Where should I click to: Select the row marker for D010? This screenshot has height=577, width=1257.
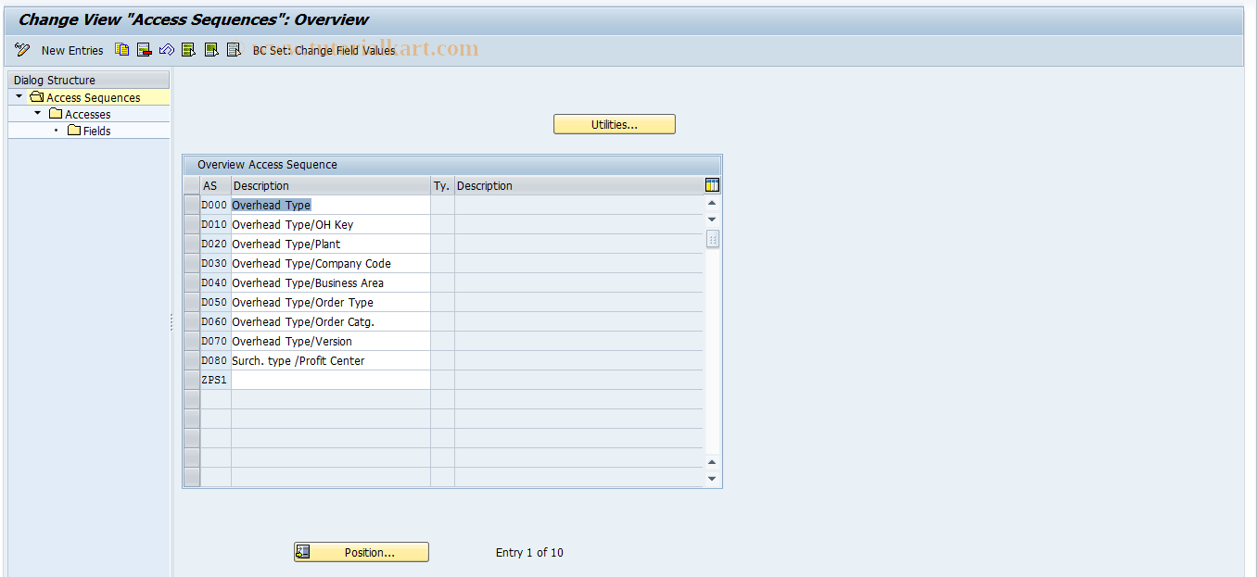click(x=192, y=224)
